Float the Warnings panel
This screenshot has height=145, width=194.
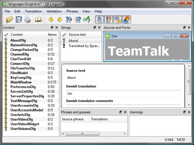point(185,112)
